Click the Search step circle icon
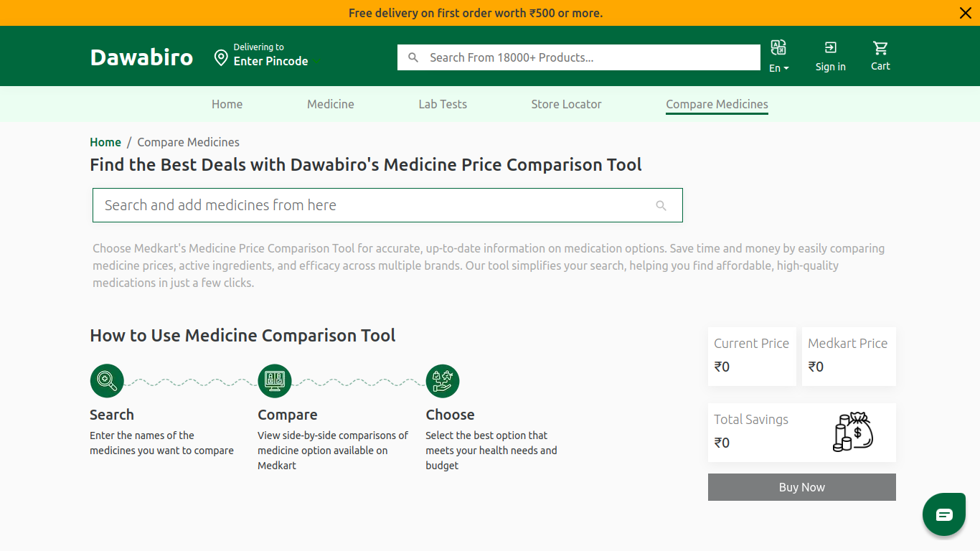Image resolution: width=980 pixels, height=551 pixels. coord(107,380)
